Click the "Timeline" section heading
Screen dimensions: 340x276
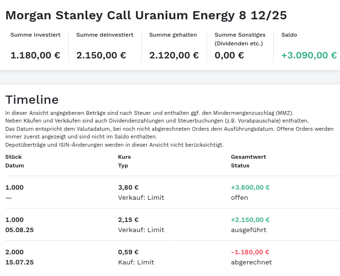(x=32, y=100)
